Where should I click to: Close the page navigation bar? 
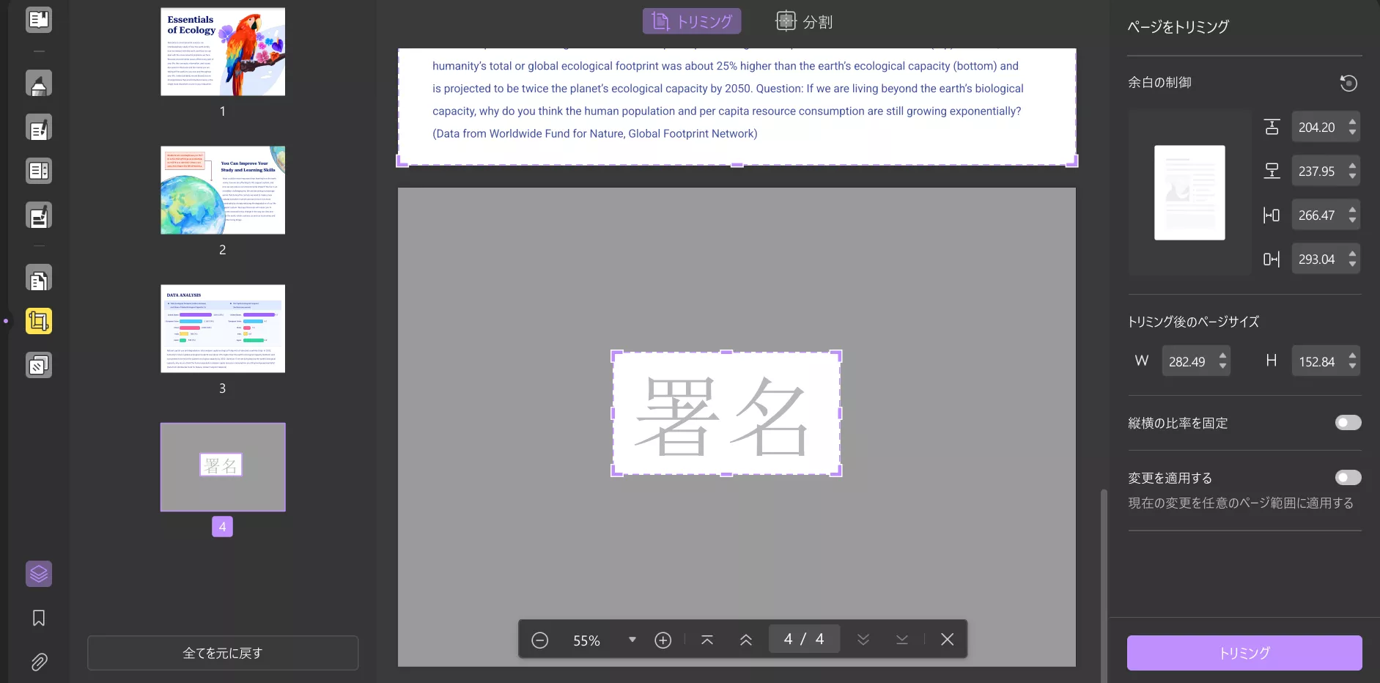pyautogui.click(x=947, y=640)
